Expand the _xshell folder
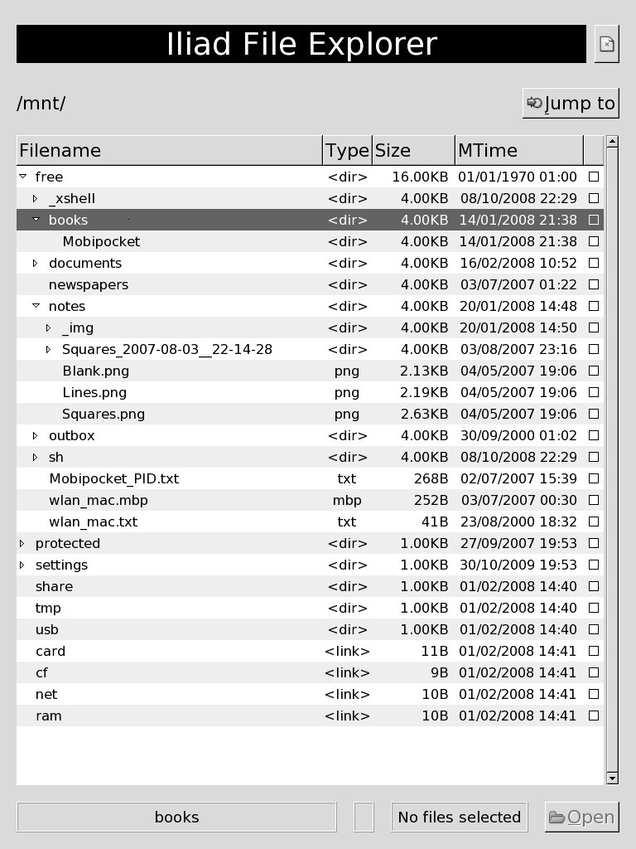This screenshot has width=636, height=849. [36, 199]
